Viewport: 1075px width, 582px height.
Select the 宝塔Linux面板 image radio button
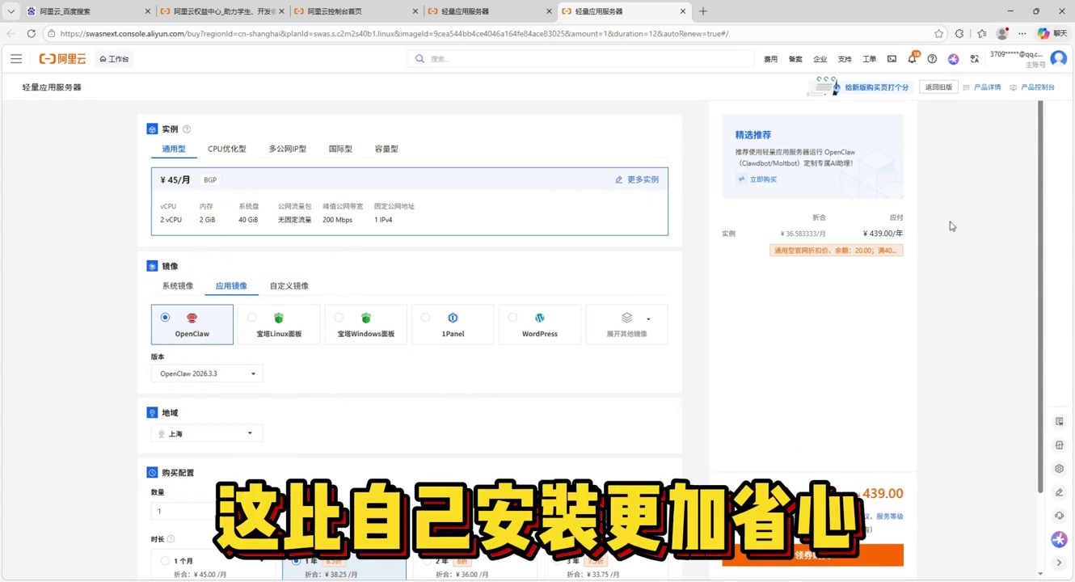[252, 317]
